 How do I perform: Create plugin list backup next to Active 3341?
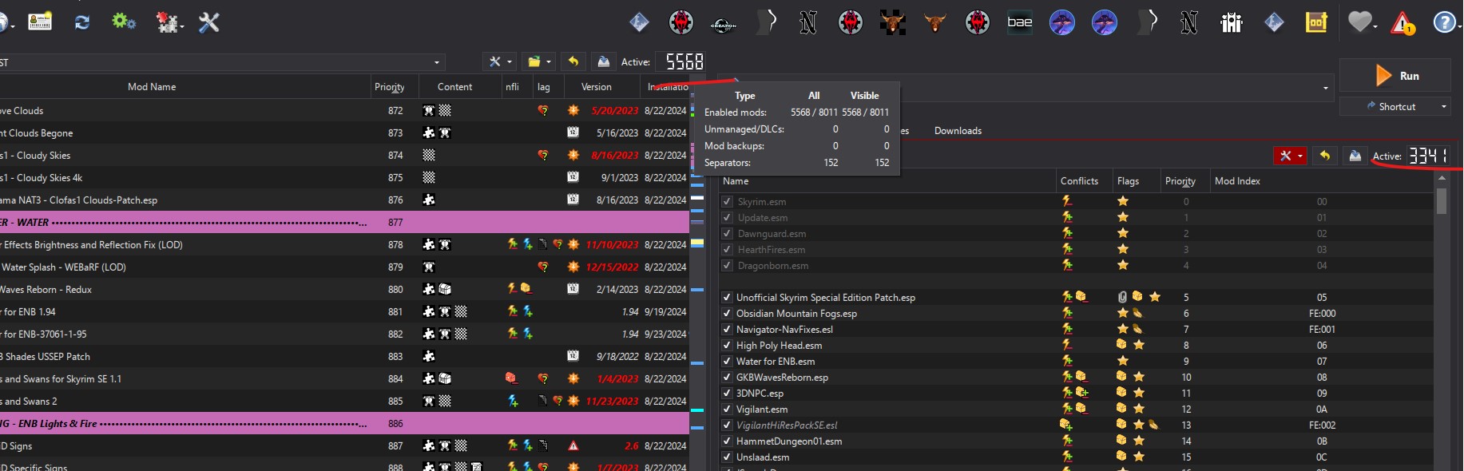[x=1355, y=156]
